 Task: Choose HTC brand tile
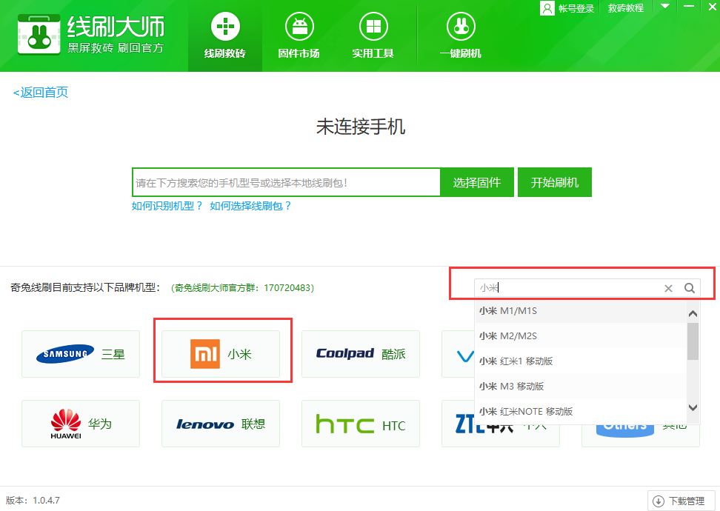click(361, 424)
